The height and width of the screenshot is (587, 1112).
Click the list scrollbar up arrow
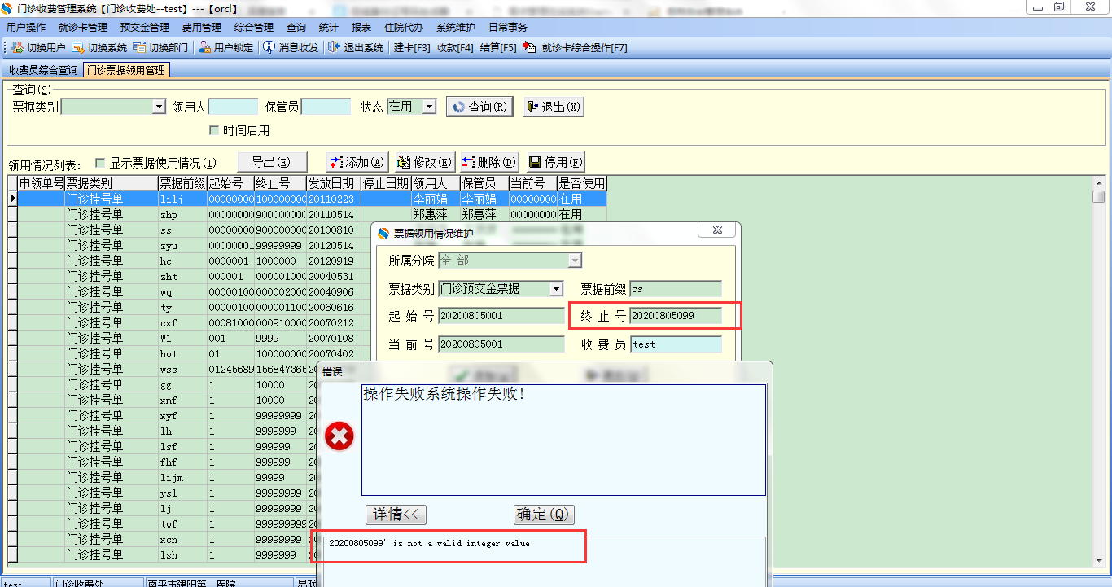pos(1099,182)
